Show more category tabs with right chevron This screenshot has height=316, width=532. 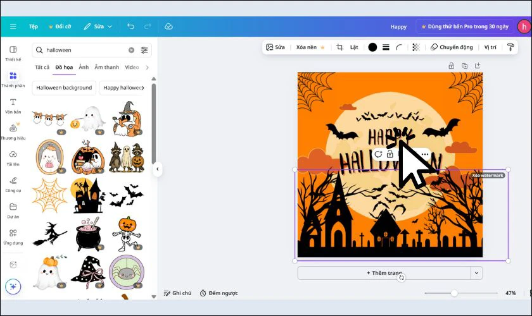coord(148,67)
